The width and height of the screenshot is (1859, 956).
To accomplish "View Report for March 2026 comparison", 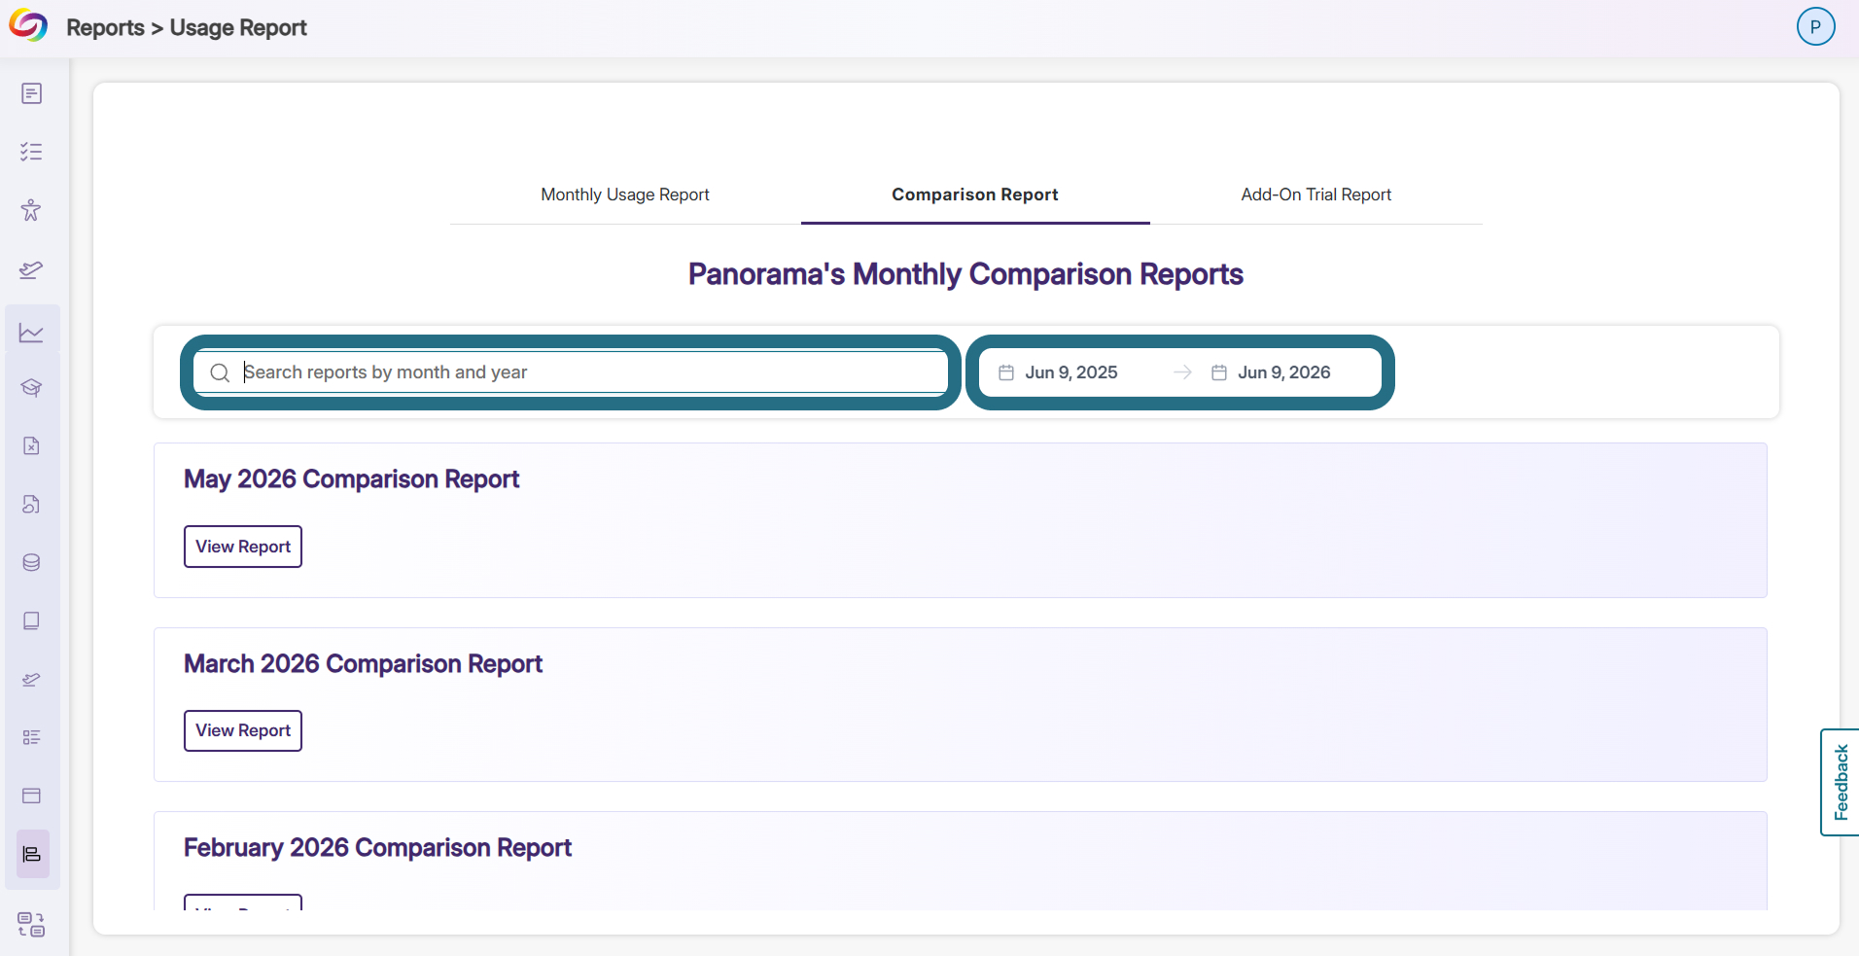I will click(x=243, y=730).
